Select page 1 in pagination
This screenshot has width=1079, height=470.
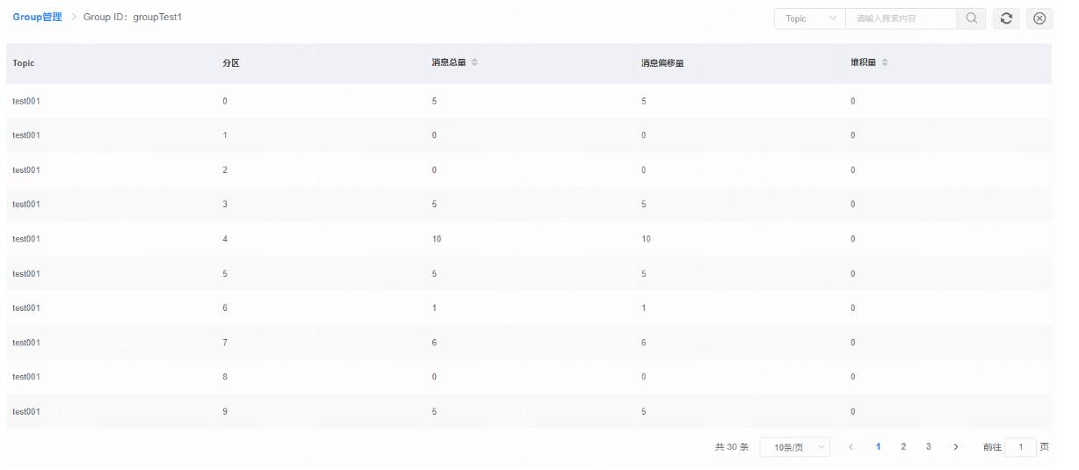click(878, 447)
